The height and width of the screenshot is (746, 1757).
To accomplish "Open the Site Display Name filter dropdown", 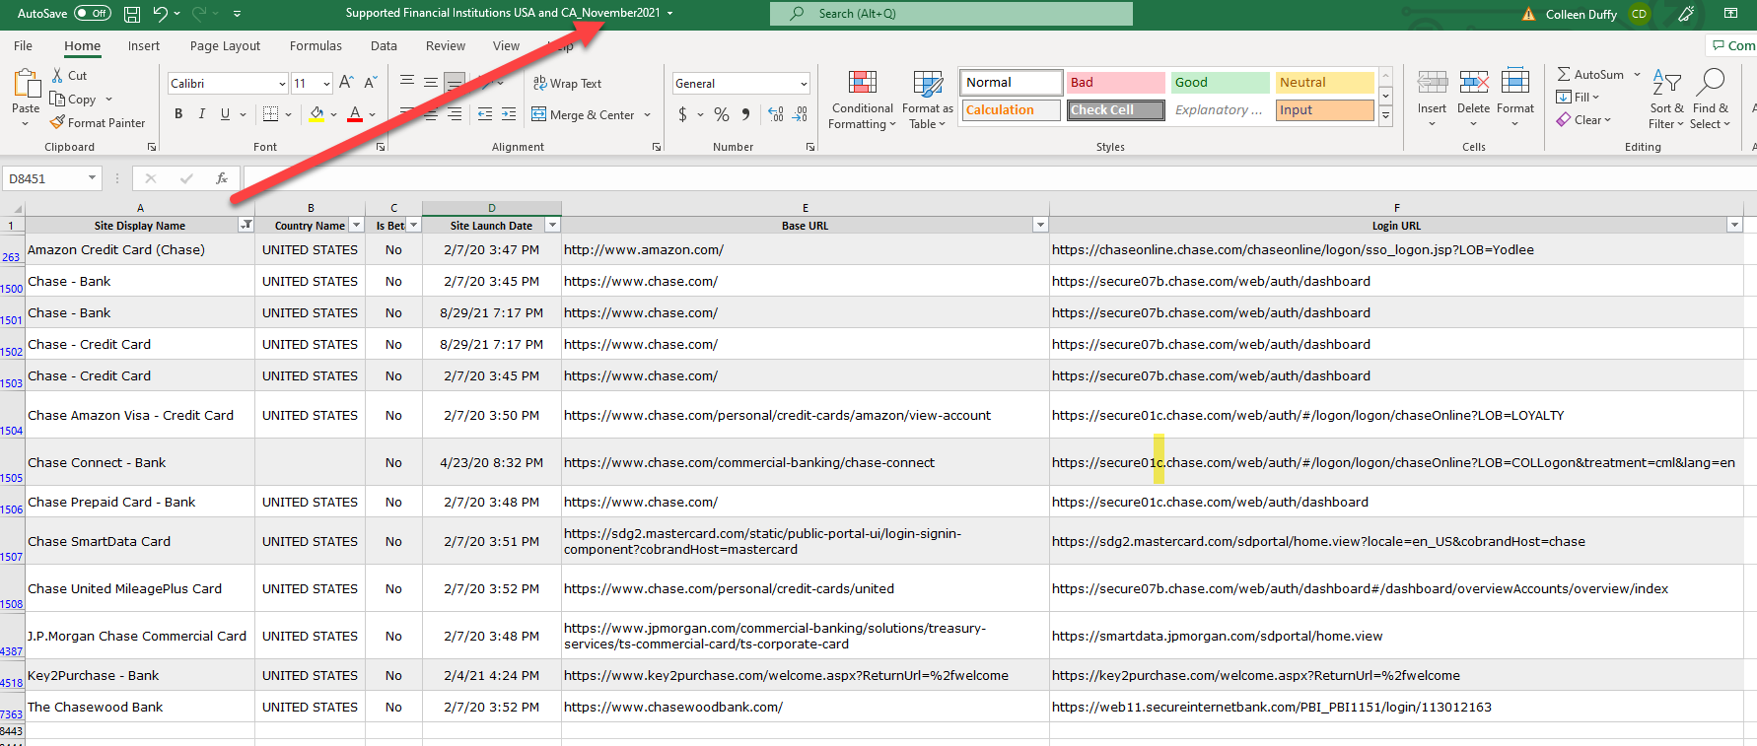I will [x=246, y=225].
